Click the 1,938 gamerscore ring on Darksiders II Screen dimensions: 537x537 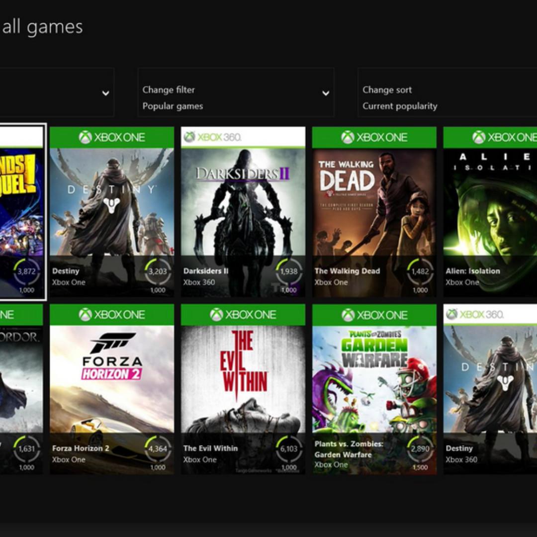289,271
